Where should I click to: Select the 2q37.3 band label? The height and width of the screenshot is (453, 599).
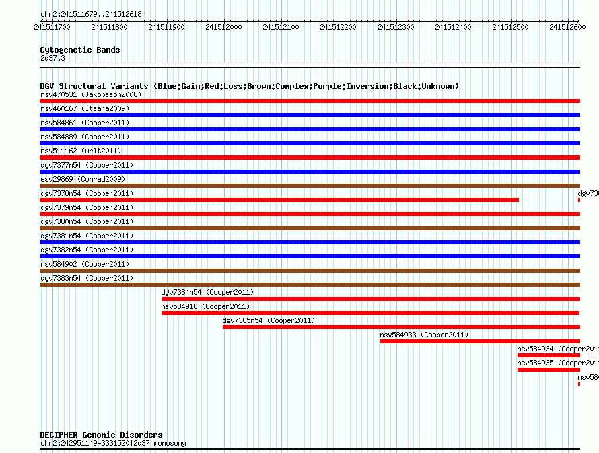pyautogui.click(x=52, y=58)
